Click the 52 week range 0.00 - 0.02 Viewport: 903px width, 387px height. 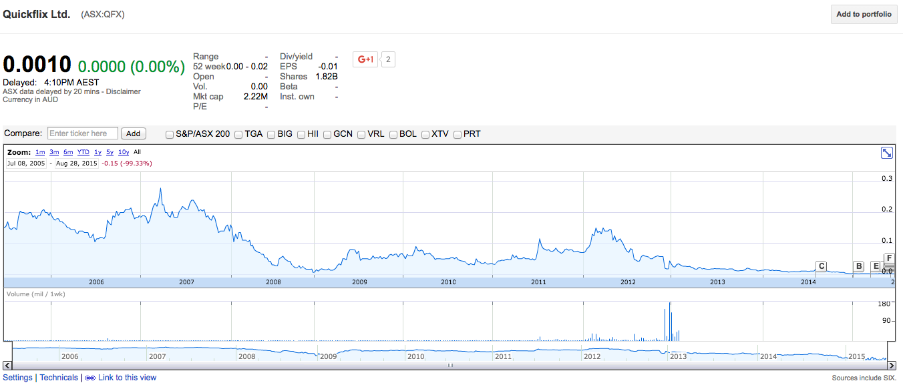247,67
